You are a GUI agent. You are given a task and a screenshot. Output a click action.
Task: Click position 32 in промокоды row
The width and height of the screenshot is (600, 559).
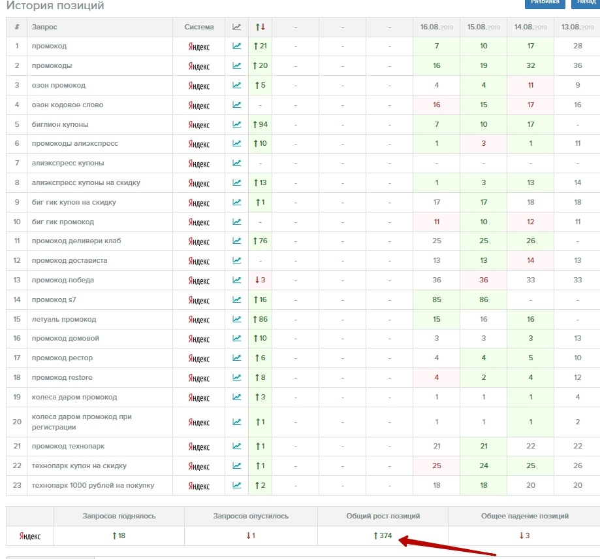pos(530,65)
